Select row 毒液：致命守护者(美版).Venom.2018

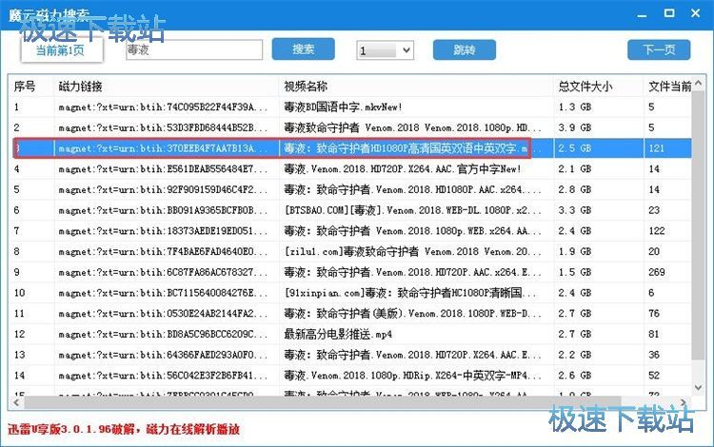412,314
